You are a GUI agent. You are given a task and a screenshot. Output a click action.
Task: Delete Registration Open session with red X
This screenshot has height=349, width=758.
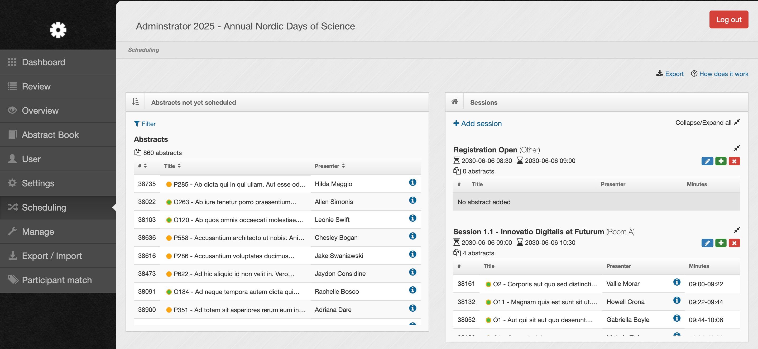tap(734, 161)
